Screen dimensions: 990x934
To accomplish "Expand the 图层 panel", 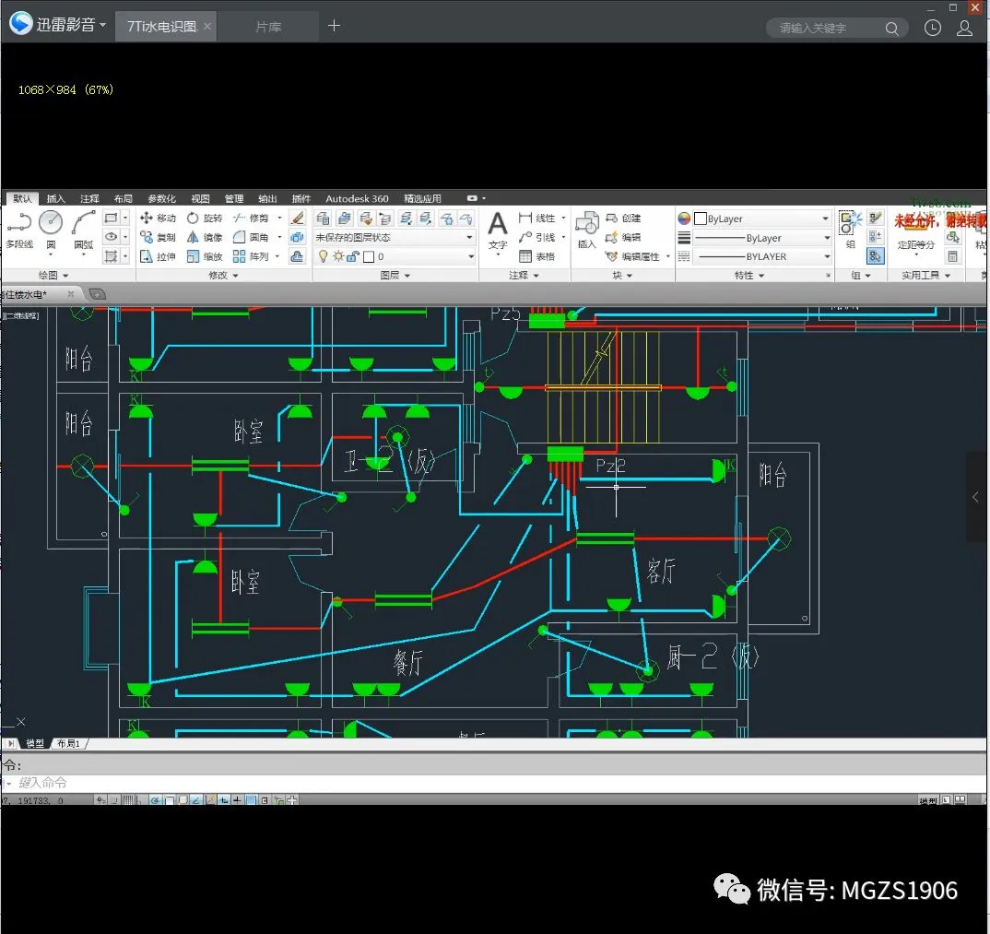I will click(x=395, y=276).
